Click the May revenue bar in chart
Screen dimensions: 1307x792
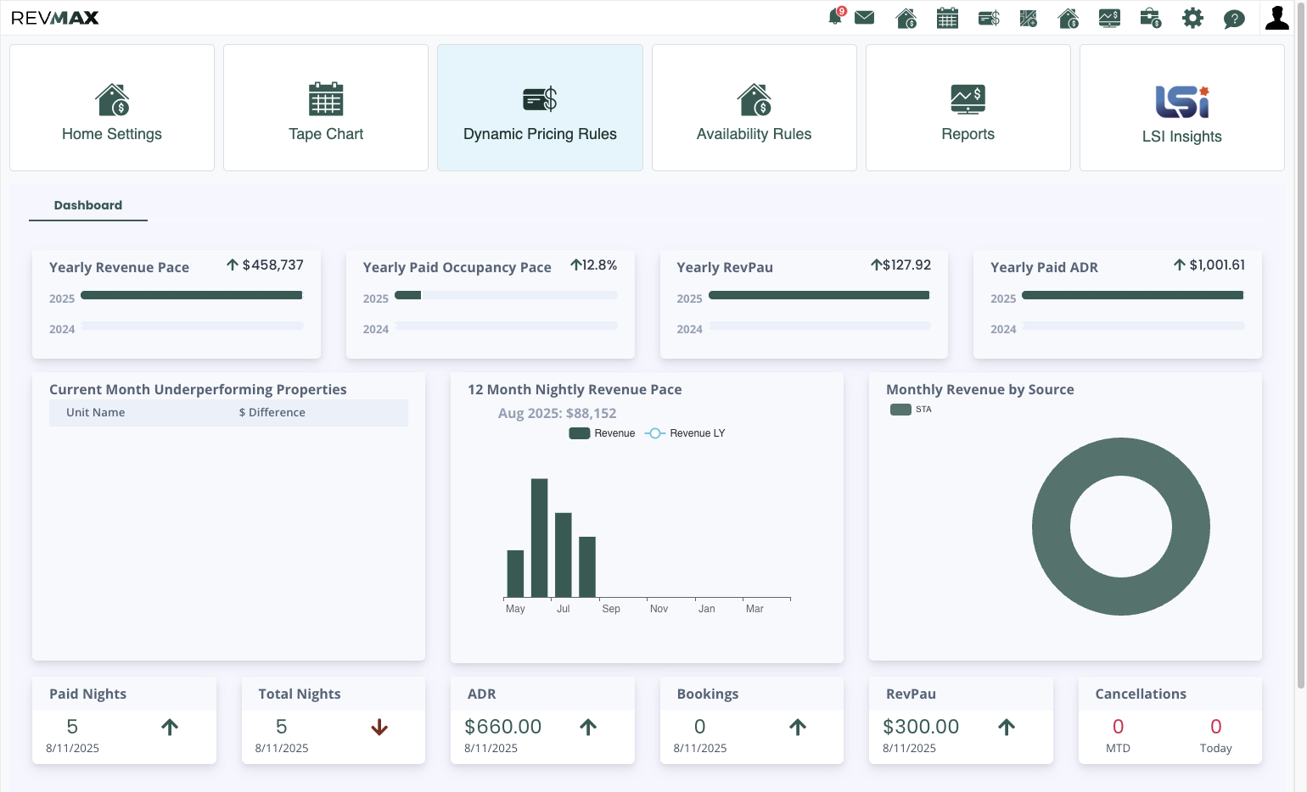[515, 574]
